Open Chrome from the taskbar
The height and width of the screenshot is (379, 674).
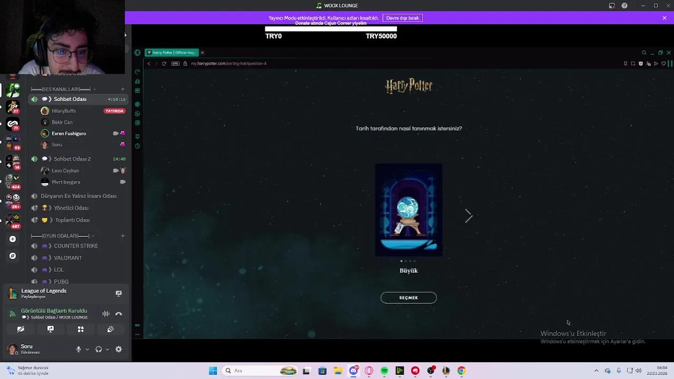click(461, 371)
